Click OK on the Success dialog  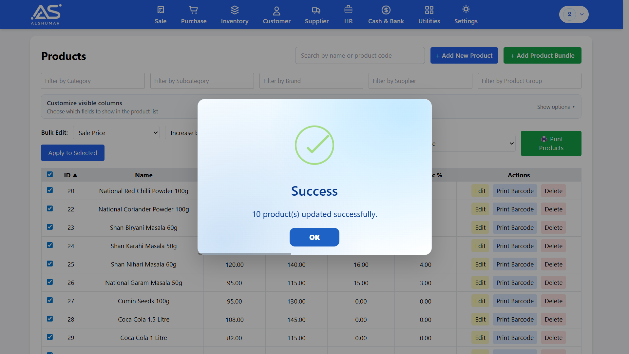pyautogui.click(x=314, y=237)
